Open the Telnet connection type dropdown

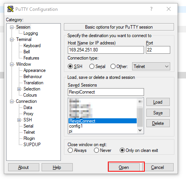pos(151,66)
